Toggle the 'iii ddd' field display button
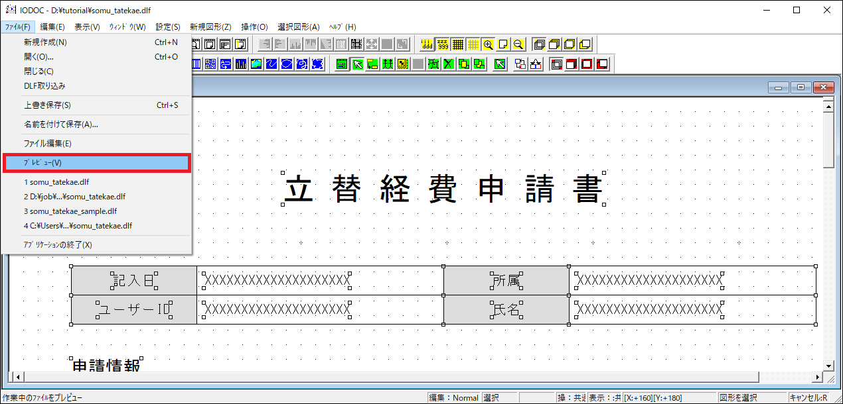Image resolution: width=843 pixels, height=404 pixels. (x=427, y=44)
